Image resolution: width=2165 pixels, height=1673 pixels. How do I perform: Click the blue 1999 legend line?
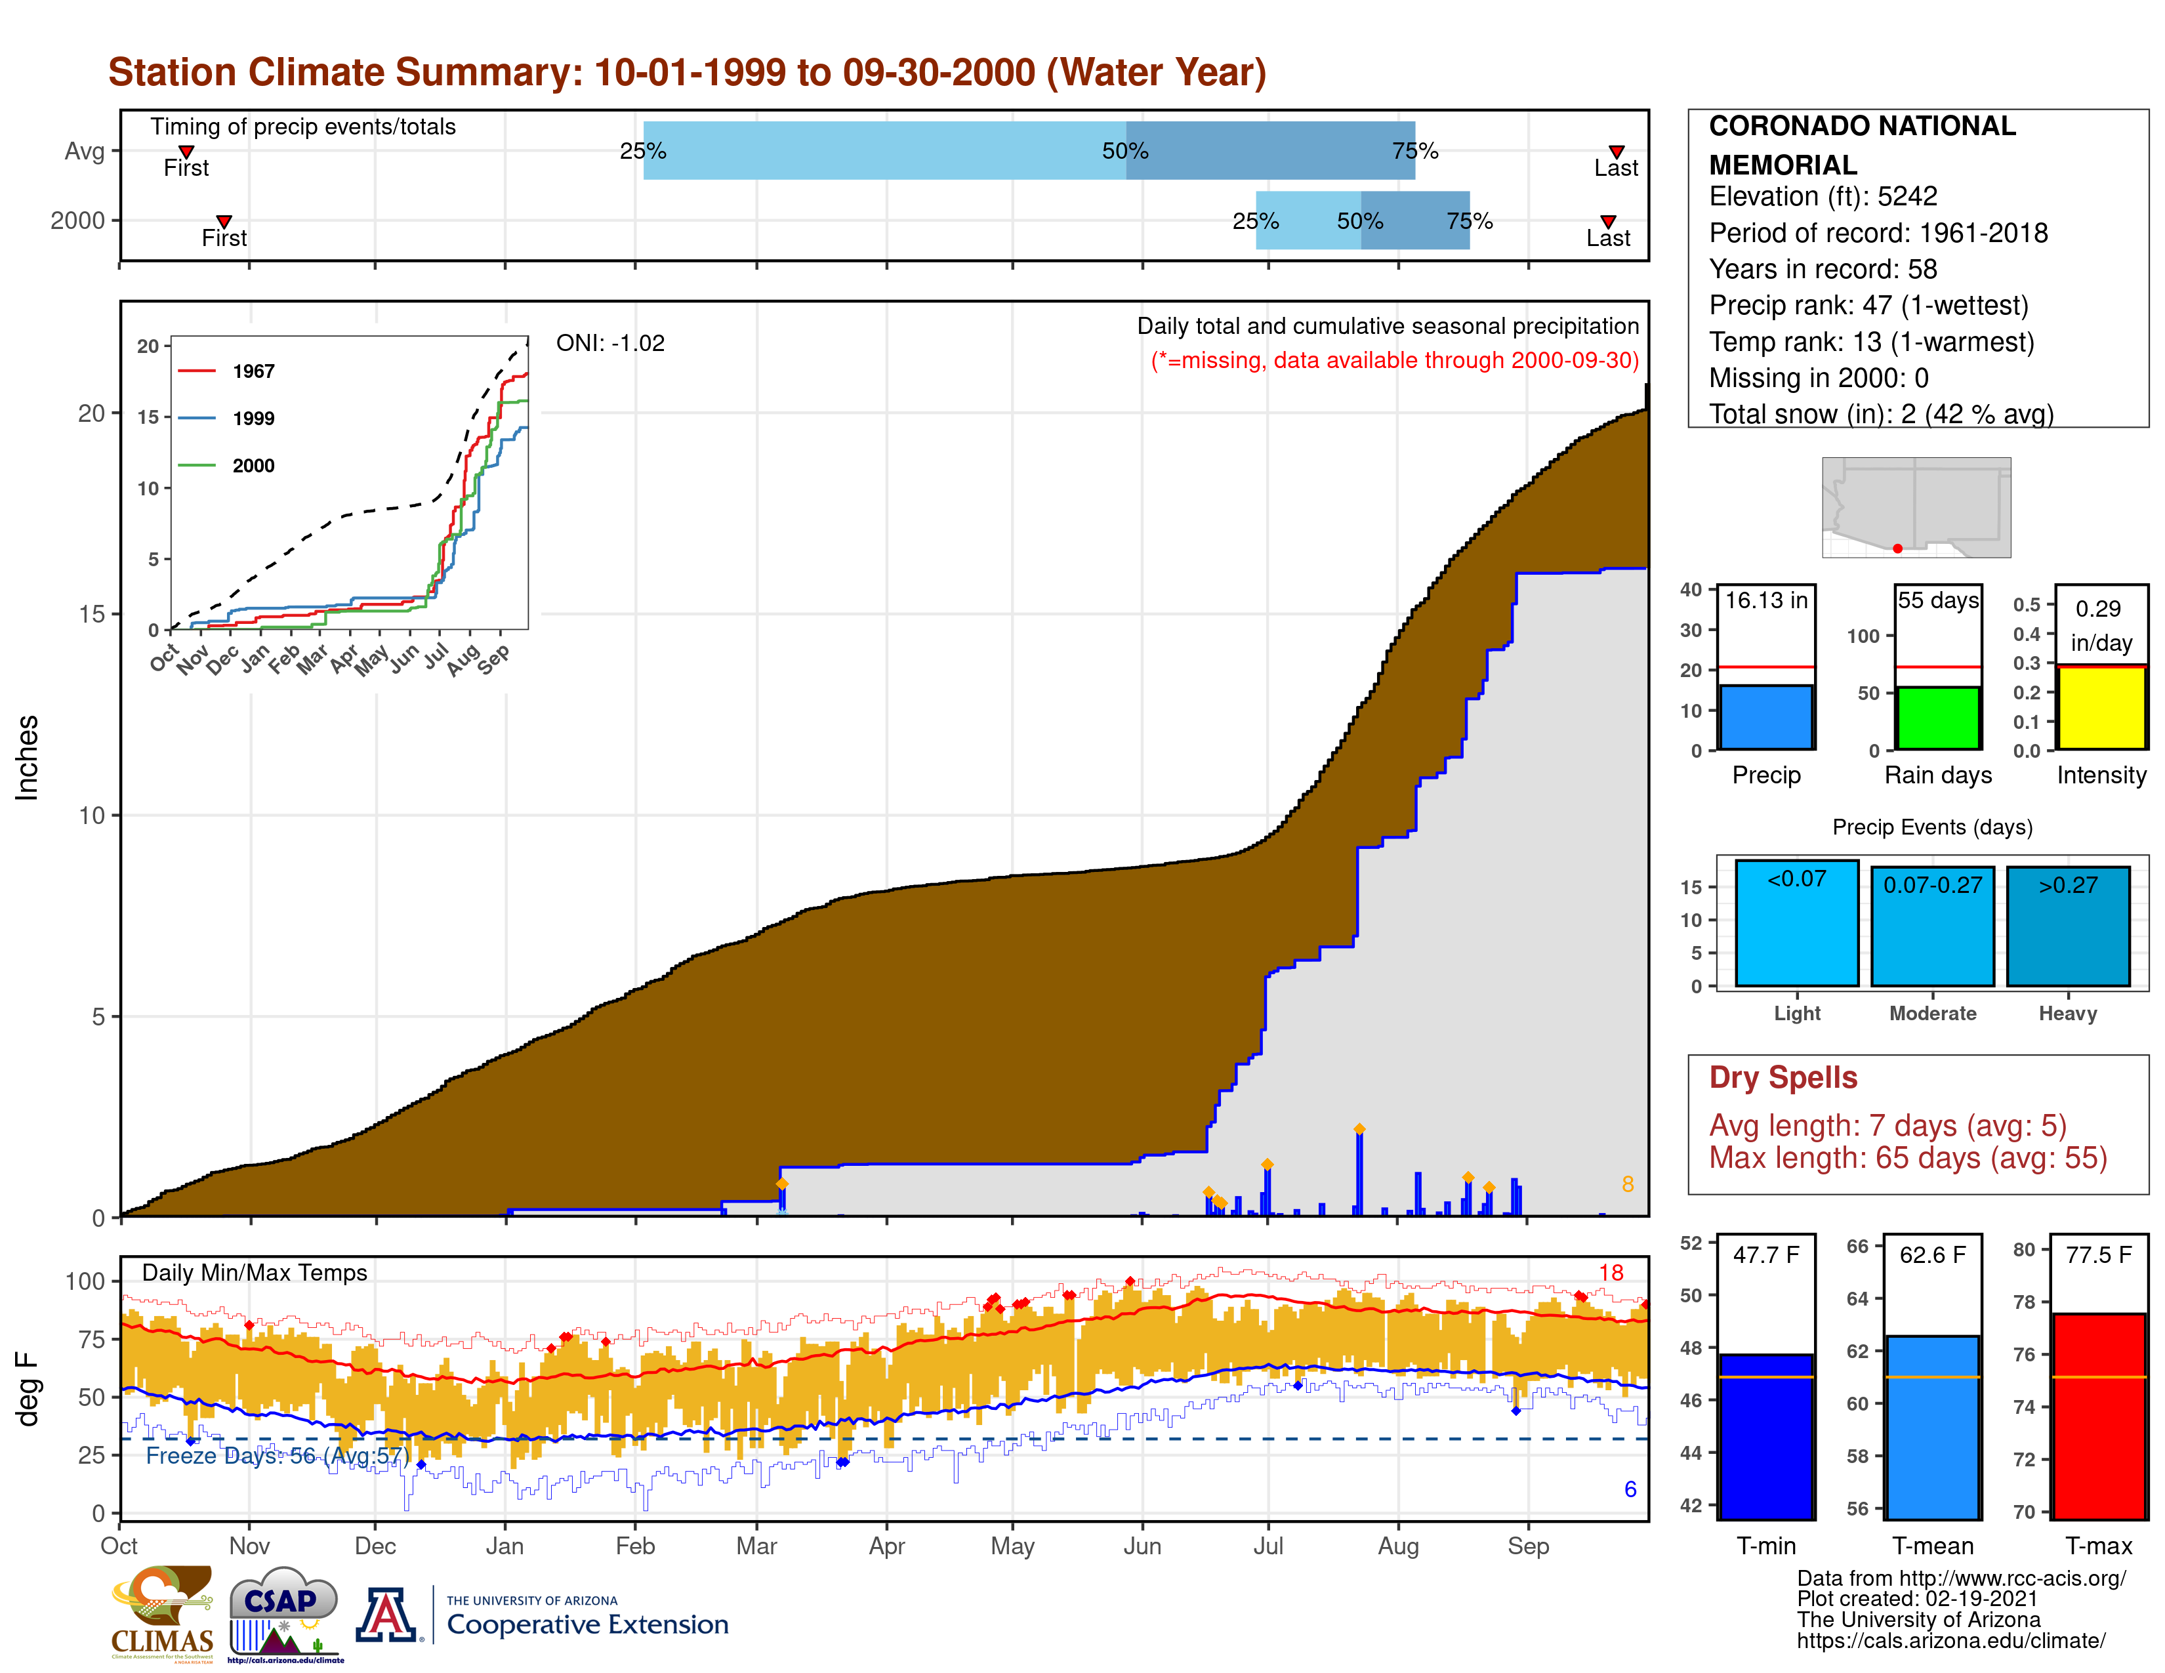[x=196, y=419]
